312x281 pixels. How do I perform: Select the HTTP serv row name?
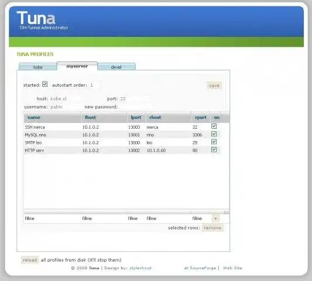point(35,150)
